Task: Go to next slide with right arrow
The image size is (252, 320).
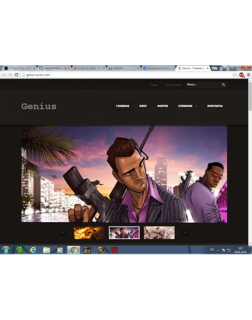Action: click(x=185, y=233)
